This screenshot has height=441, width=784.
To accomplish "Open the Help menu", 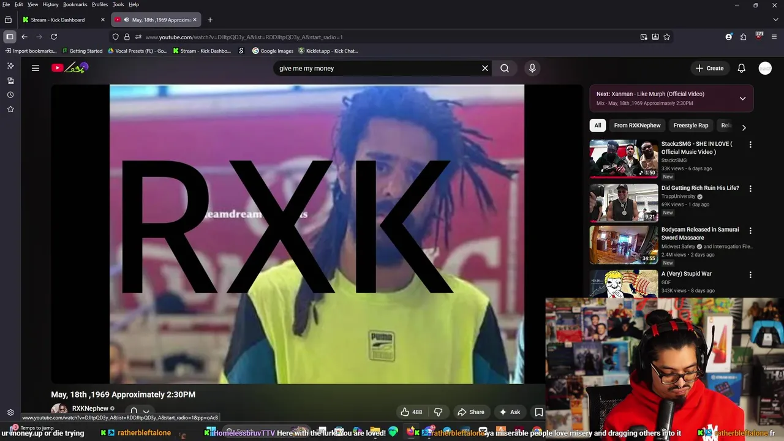I will pos(134,4).
